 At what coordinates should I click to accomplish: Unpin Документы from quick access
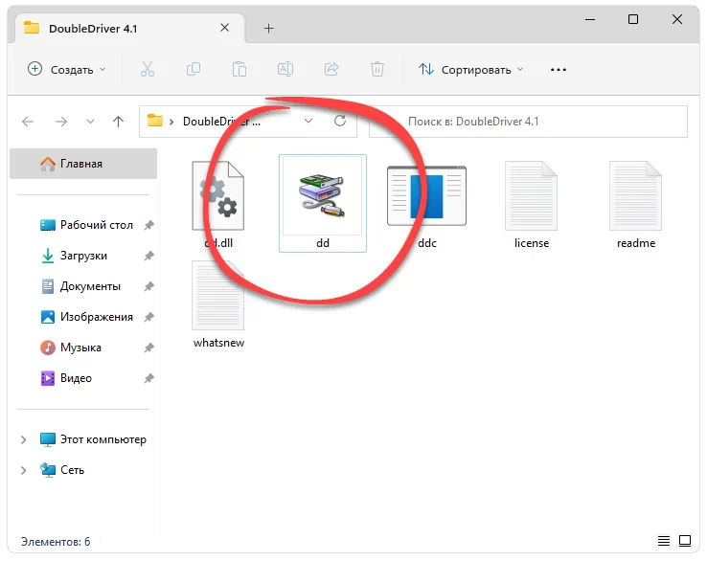click(149, 286)
